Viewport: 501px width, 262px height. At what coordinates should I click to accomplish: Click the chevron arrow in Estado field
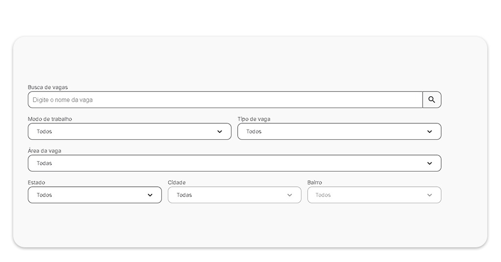point(150,195)
